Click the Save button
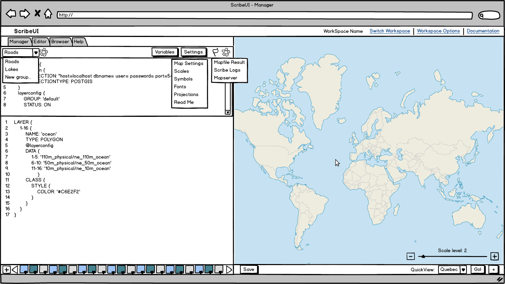 click(249, 270)
